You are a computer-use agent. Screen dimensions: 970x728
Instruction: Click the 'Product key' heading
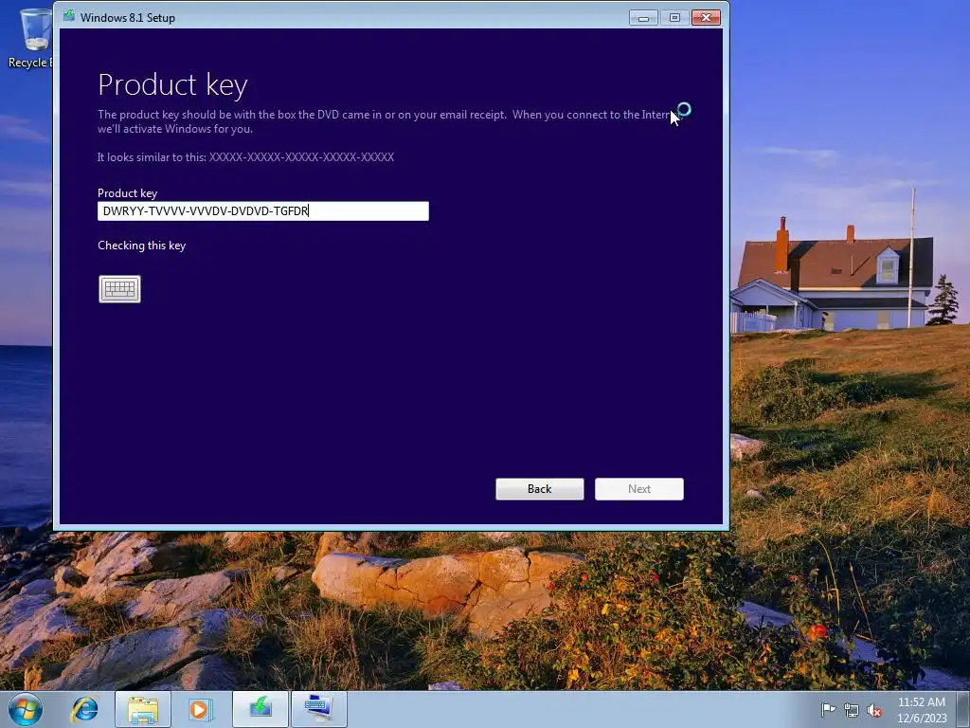(x=172, y=84)
